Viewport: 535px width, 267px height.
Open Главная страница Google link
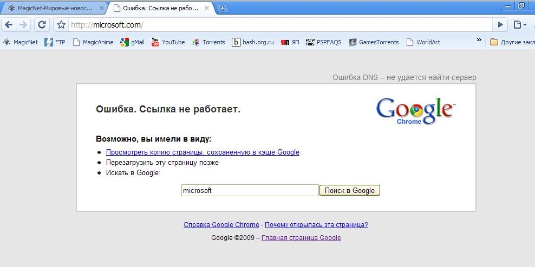click(301, 238)
